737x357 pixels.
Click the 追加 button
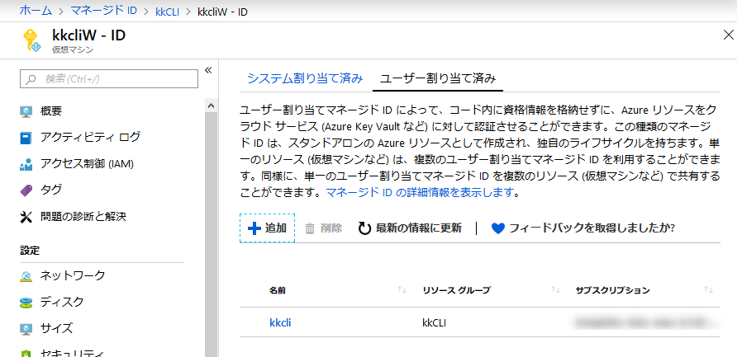click(267, 228)
